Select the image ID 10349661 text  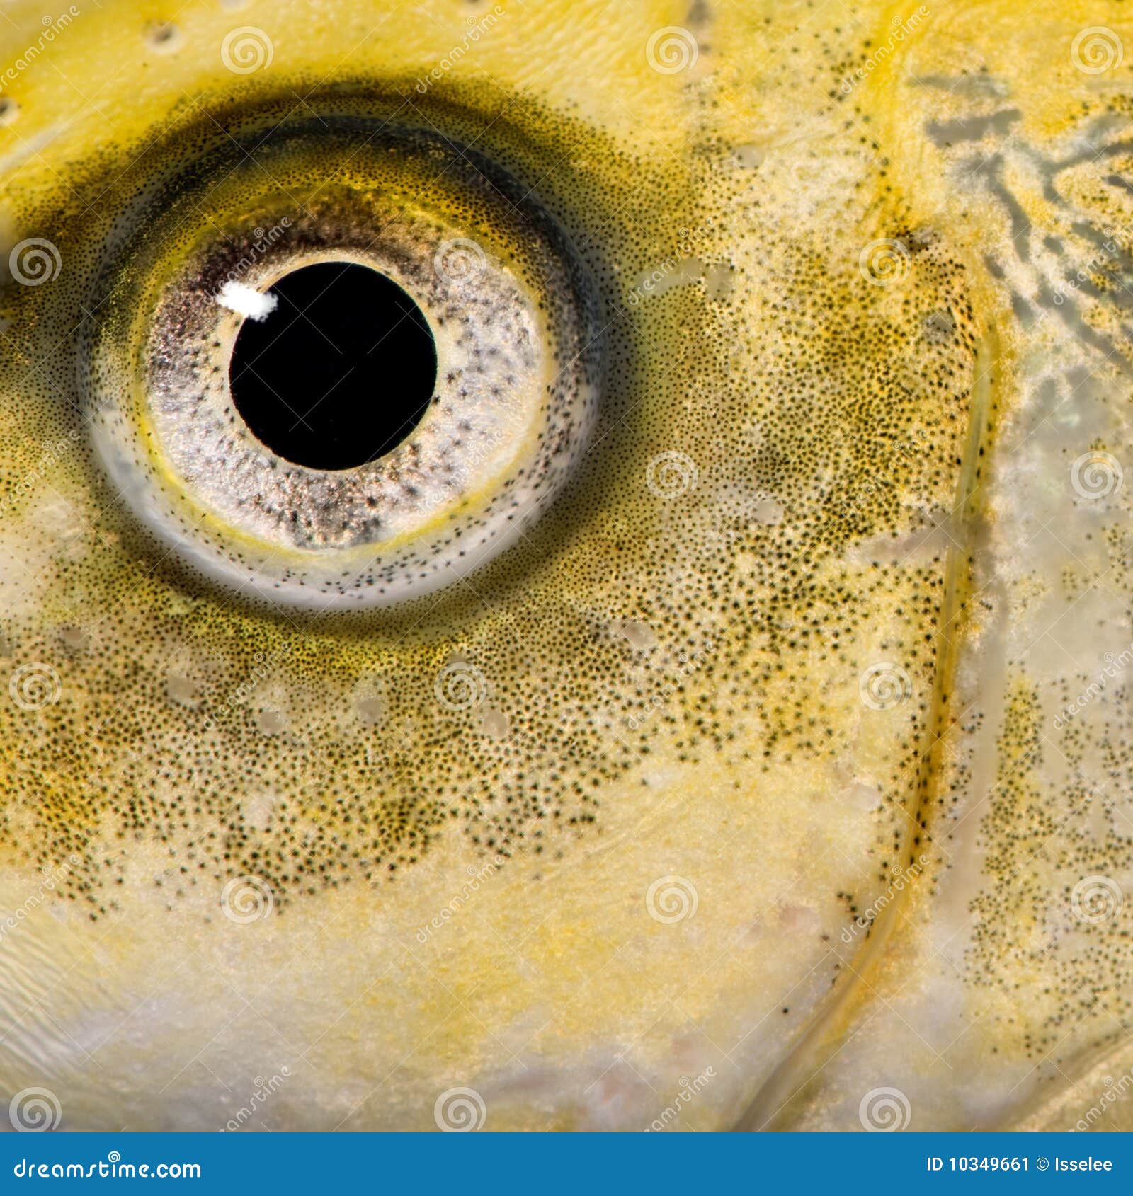point(977,1163)
